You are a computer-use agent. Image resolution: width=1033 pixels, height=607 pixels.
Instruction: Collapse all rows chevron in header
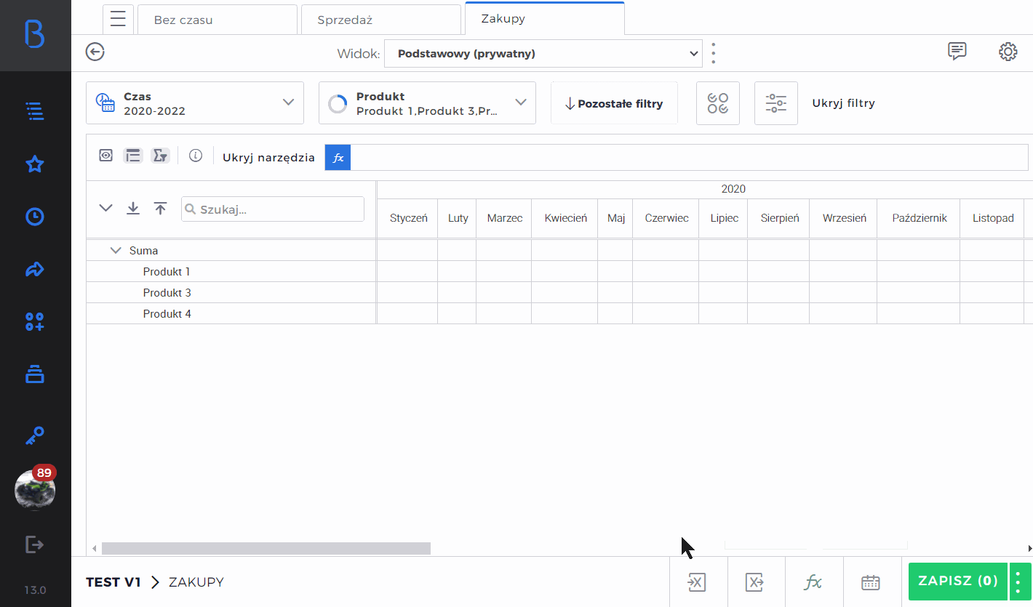tap(106, 209)
